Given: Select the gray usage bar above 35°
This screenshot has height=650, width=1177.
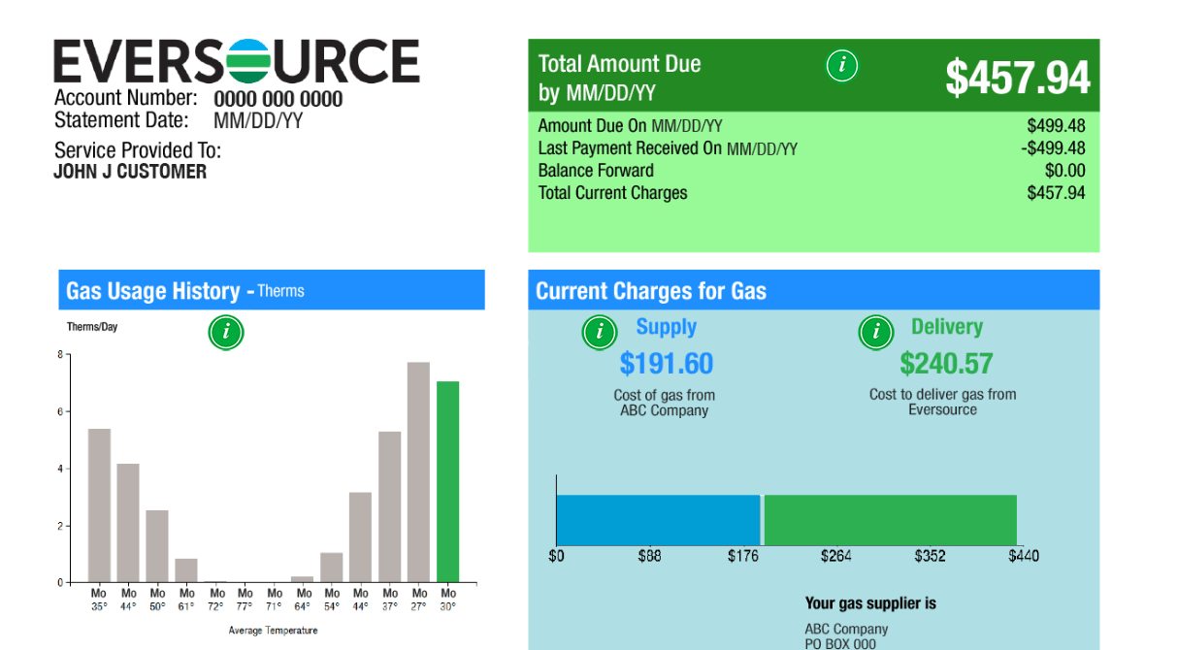Looking at the screenshot, I should (99, 505).
